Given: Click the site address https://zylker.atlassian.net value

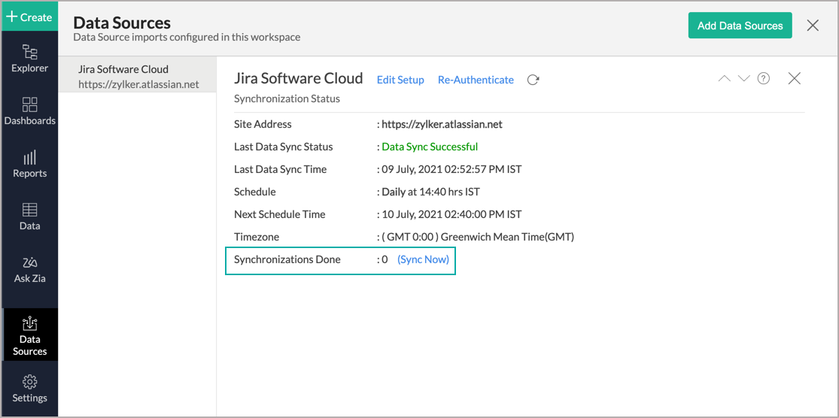Looking at the screenshot, I should (x=442, y=125).
